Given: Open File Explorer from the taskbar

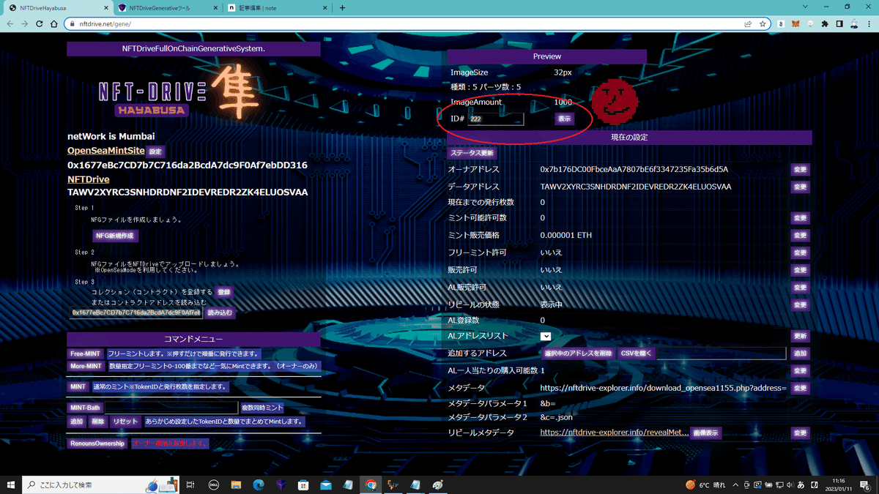Looking at the screenshot, I should [x=236, y=484].
